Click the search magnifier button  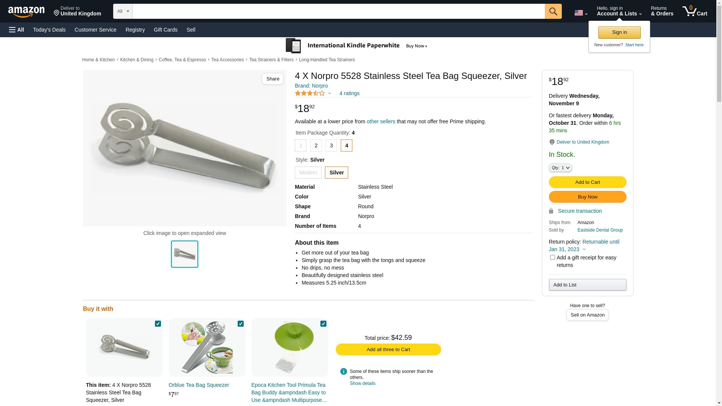click(553, 11)
